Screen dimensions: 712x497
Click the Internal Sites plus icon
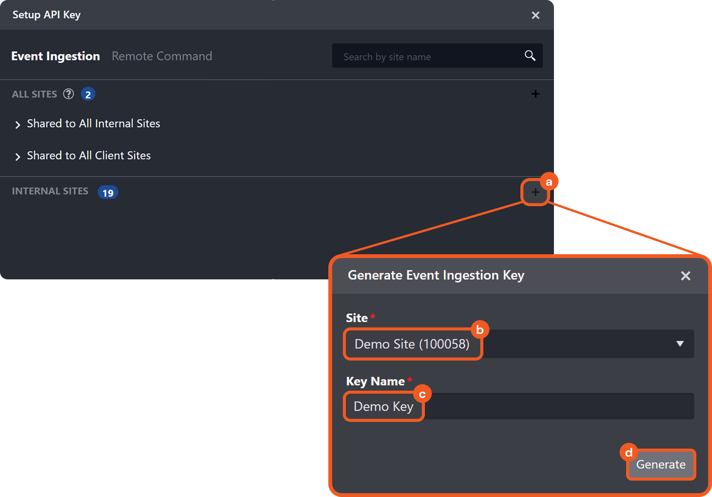click(535, 192)
